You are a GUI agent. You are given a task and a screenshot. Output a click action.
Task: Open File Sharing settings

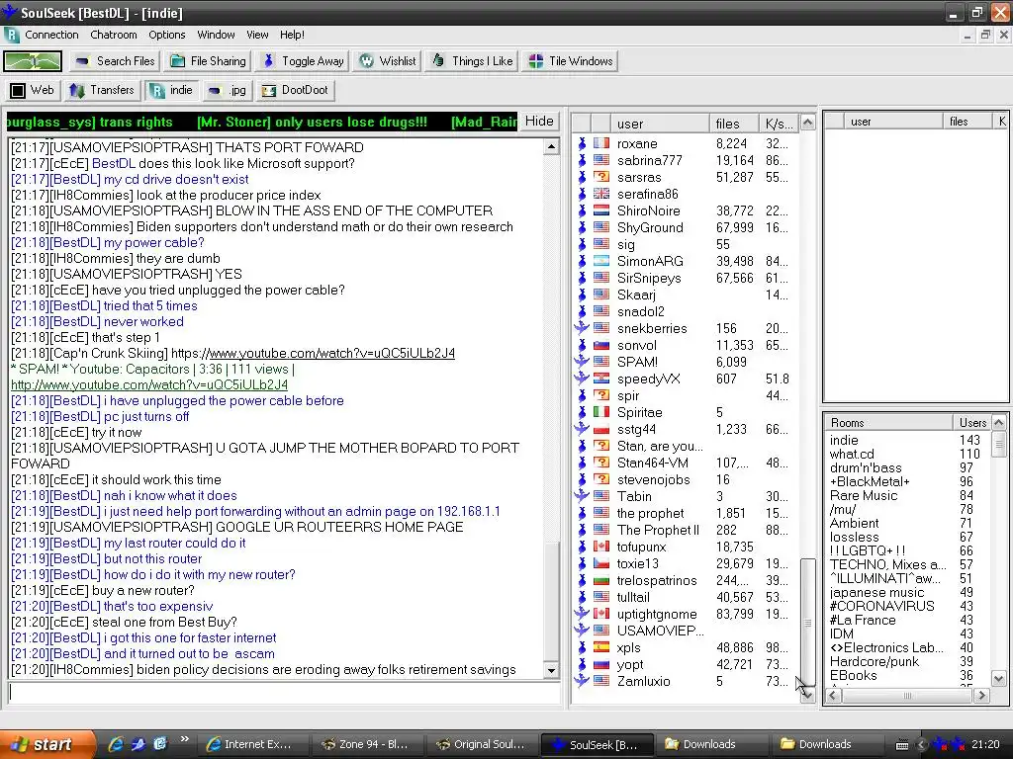pos(208,61)
